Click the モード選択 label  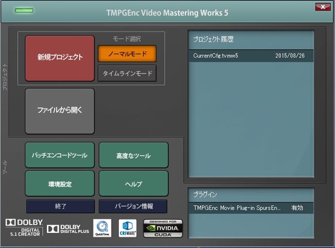pyautogui.click(x=127, y=39)
